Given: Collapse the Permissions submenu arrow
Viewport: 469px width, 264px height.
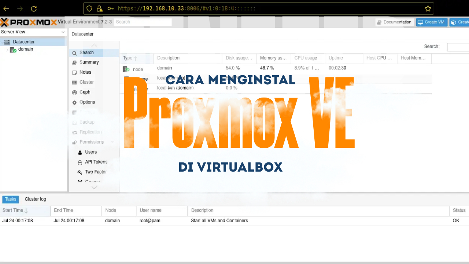Looking at the screenshot, I should click(112, 142).
